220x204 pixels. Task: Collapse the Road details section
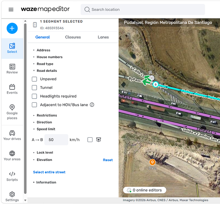point(47,71)
